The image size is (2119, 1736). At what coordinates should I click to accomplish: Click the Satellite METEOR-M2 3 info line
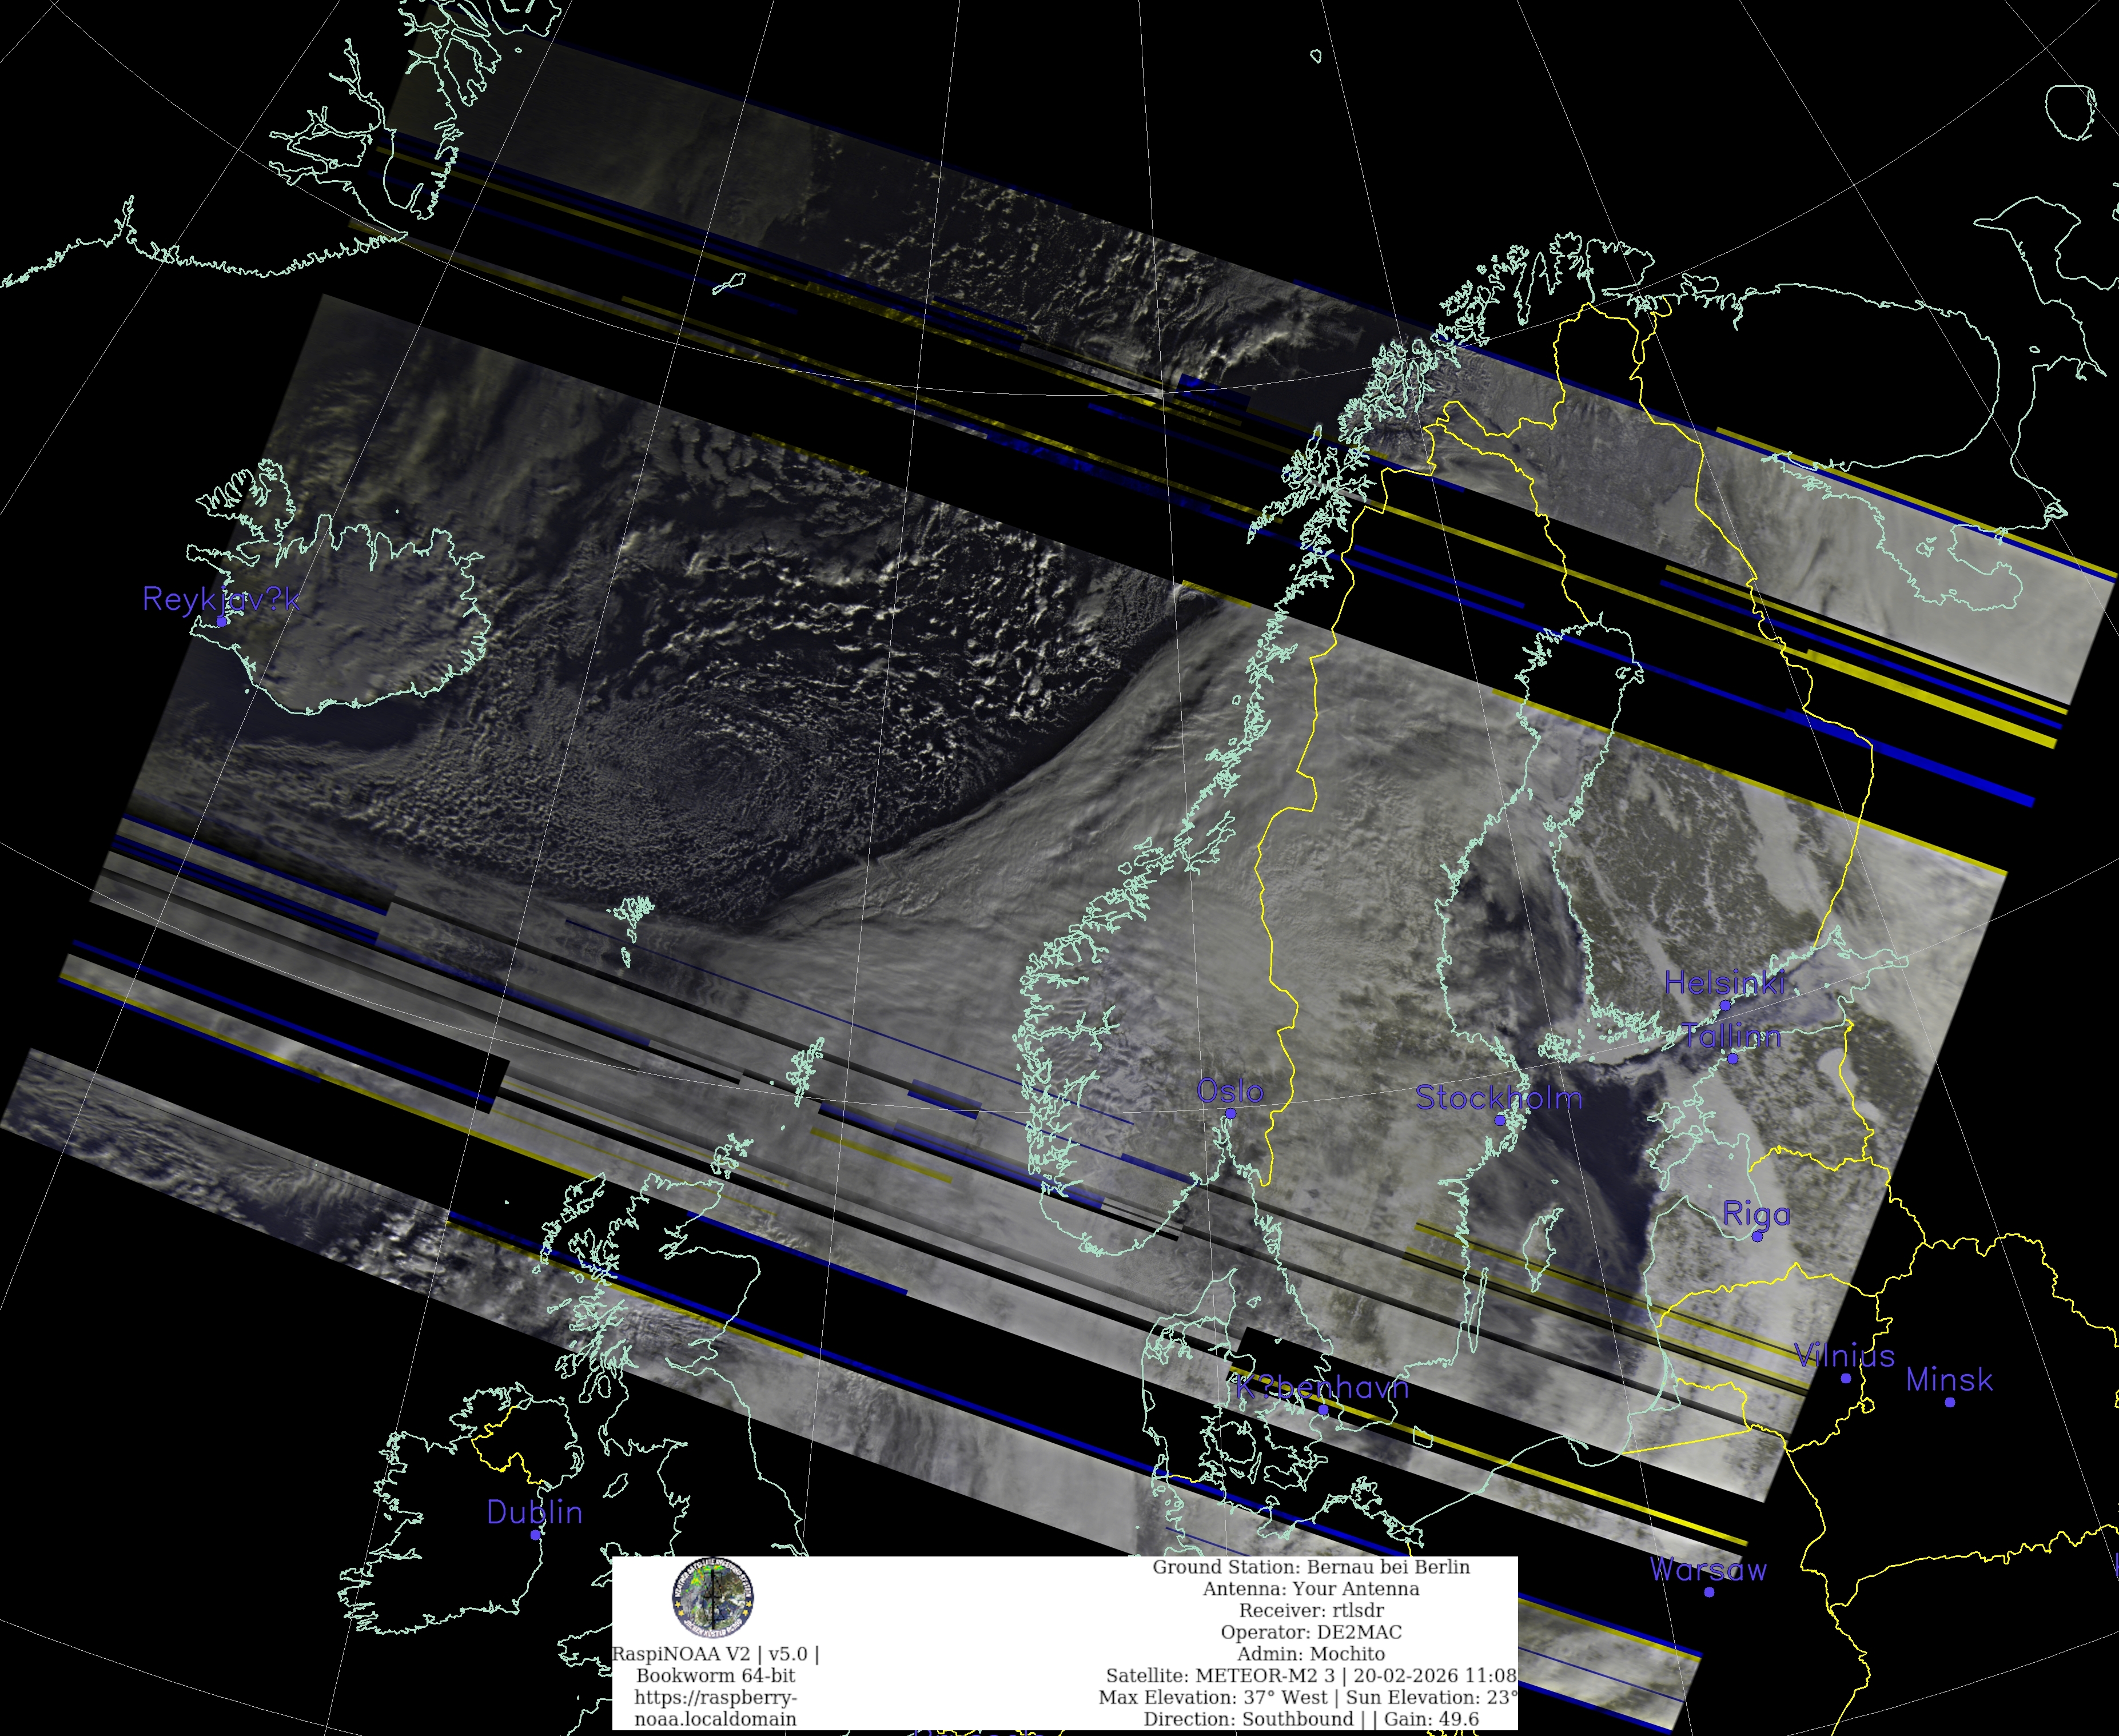pyautogui.click(x=1310, y=1675)
